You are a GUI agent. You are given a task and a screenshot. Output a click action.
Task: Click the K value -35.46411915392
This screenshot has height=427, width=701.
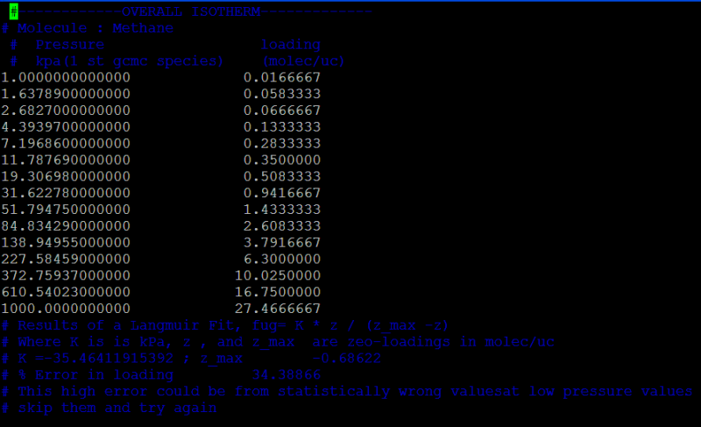tap(109, 359)
